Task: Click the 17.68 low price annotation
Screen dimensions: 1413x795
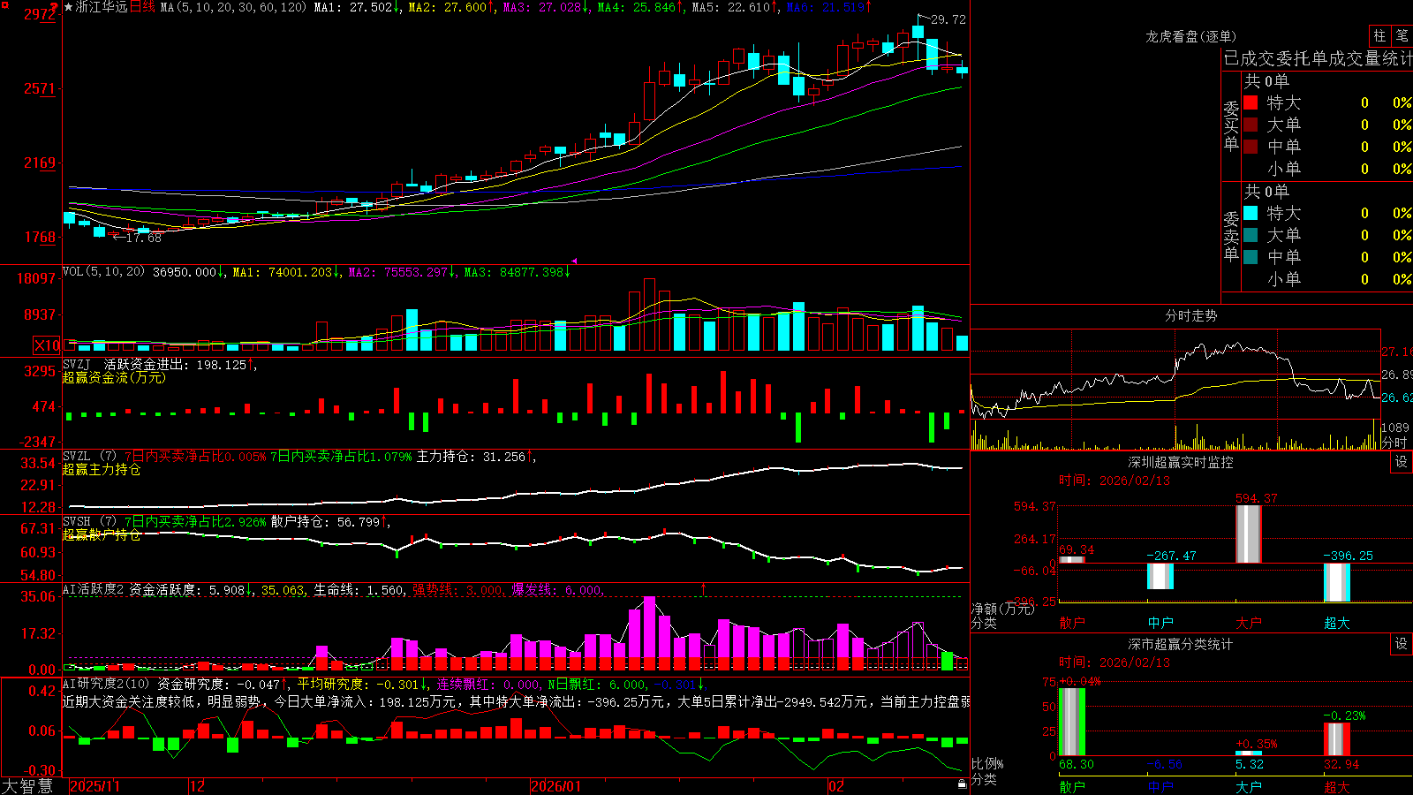Action: [x=144, y=238]
